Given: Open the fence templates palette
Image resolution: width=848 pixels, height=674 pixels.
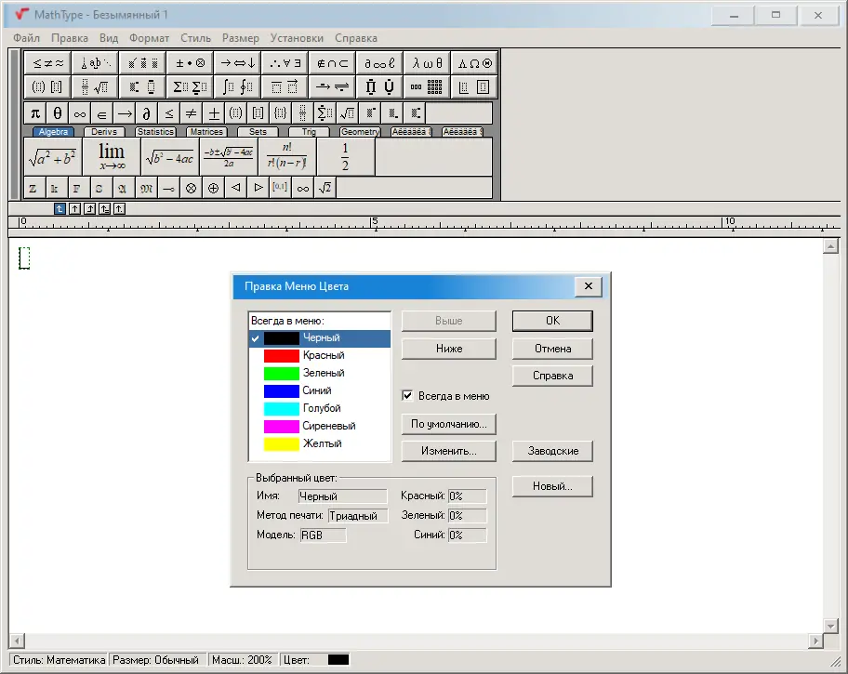Looking at the screenshot, I should click(x=48, y=87).
